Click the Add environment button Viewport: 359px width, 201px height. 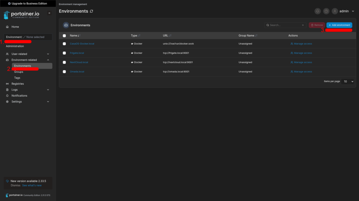339,25
